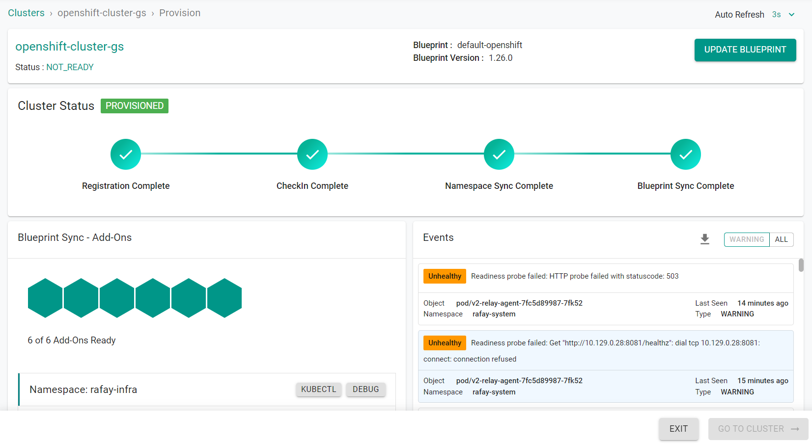This screenshot has height=444, width=812.
Task: Click the Namespace Sync Complete checkmark circle
Action: 499,155
